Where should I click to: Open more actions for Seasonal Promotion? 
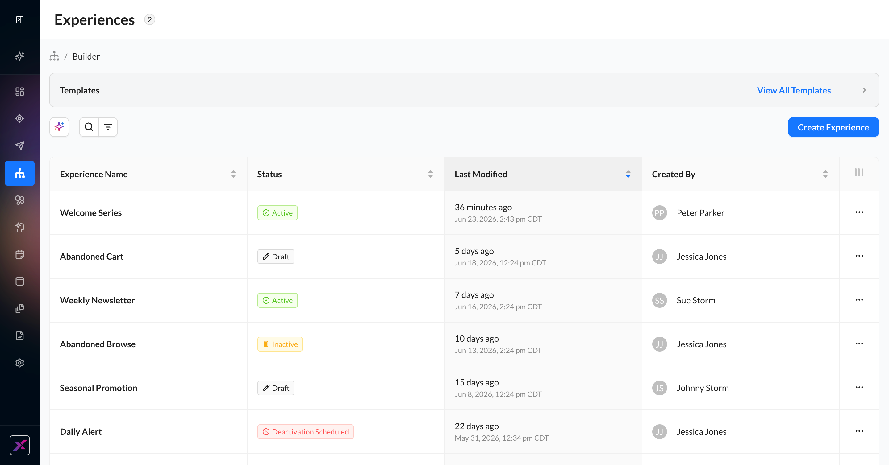coord(859,387)
